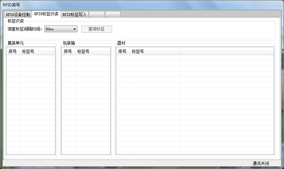Select the RFID标签识读 tab
The width and height of the screenshot is (284, 169).
pyautogui.click(x=46, y=14)
